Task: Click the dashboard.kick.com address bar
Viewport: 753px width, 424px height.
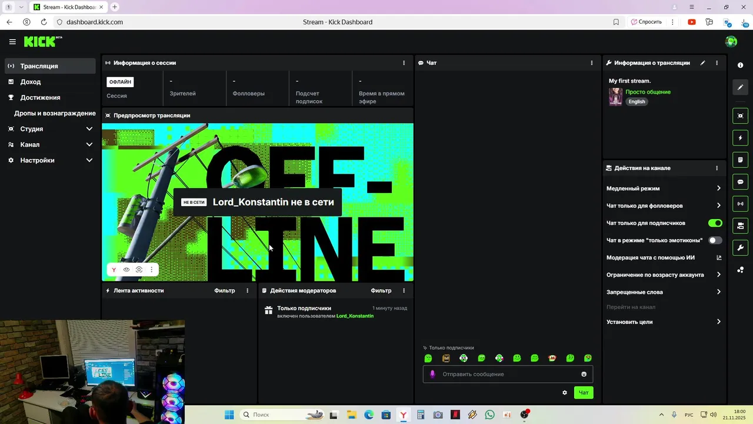Action: 94,22
